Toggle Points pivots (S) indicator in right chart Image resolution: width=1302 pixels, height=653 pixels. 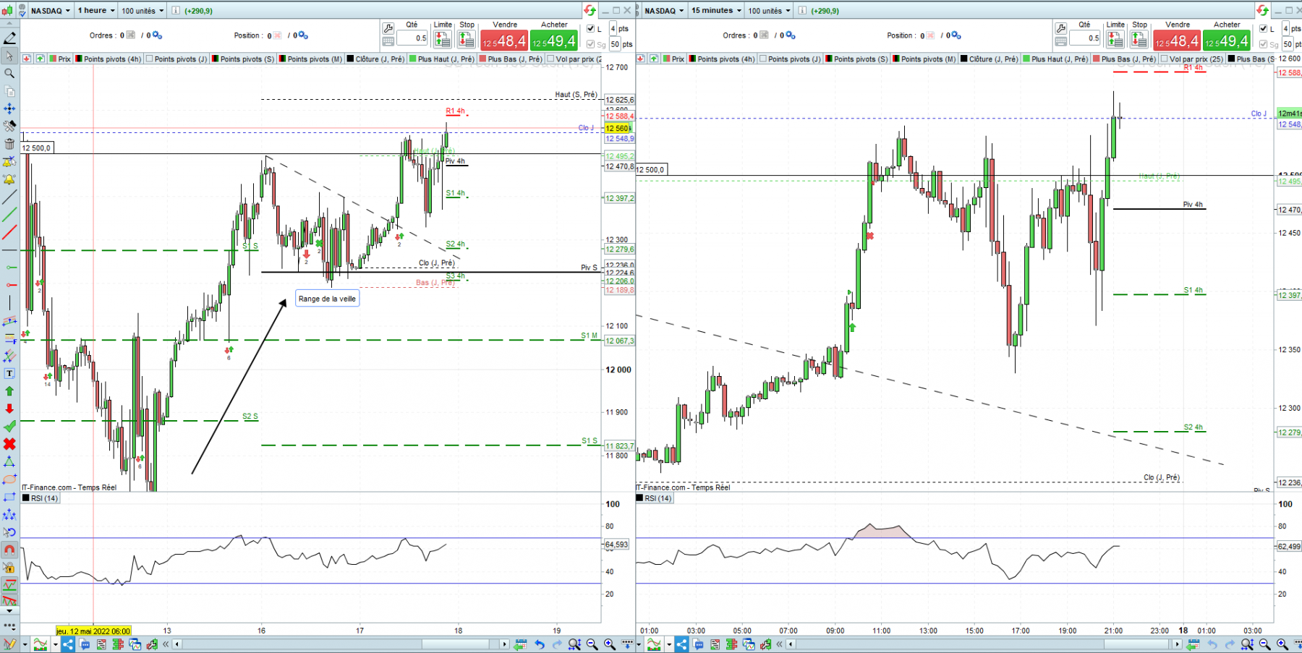coord(856,59)
